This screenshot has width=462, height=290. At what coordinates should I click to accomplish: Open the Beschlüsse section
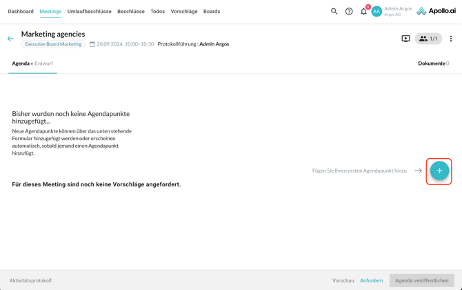click(x=131, y=12)
